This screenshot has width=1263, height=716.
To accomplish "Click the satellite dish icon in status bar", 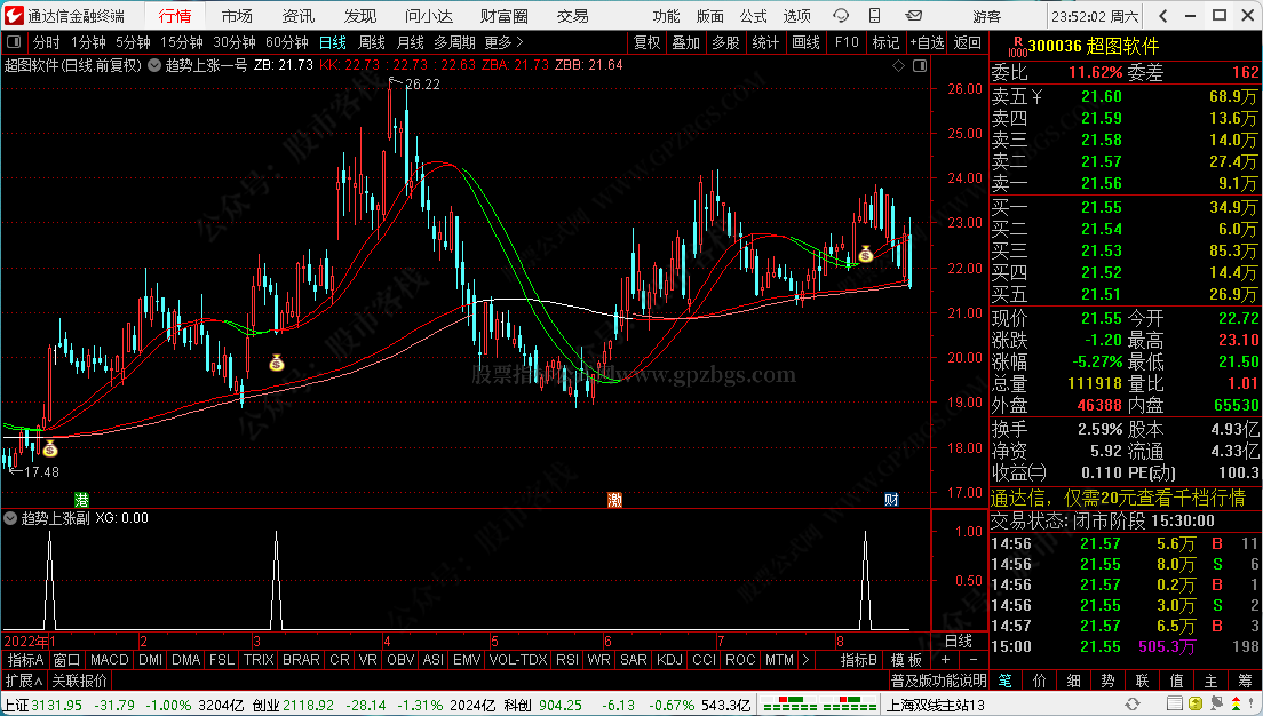I will [x=1216, y=703].
